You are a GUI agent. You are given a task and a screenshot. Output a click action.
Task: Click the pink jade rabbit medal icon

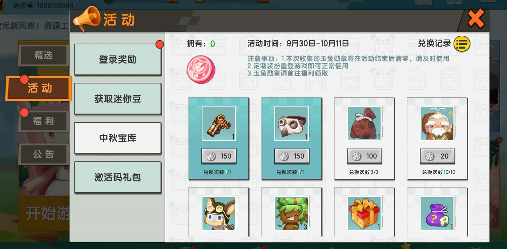pos(201,70)
